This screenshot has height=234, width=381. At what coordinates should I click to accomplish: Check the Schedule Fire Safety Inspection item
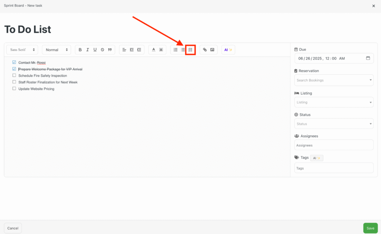(x=14, y=75)
